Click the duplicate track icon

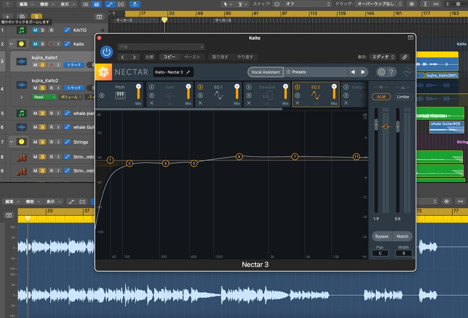[22, 17]
